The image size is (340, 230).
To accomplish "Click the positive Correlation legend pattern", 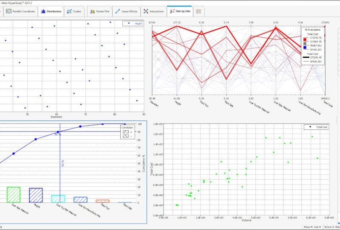I will tap(126, 132).
